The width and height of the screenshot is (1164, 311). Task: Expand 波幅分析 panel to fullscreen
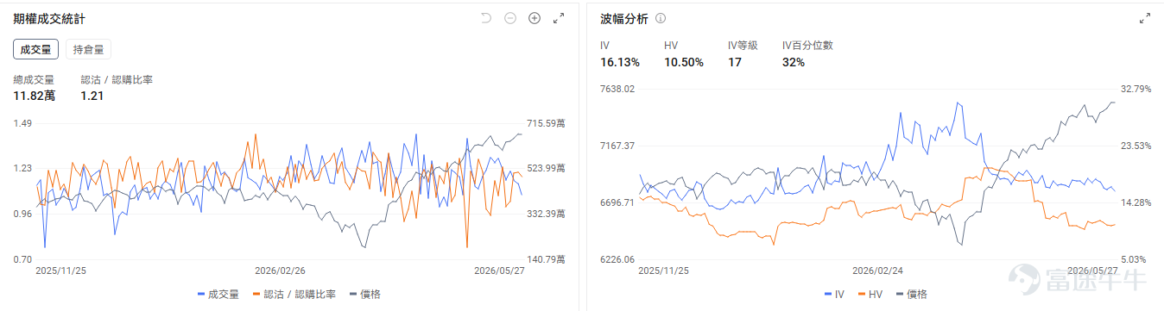coord(1145,18)
